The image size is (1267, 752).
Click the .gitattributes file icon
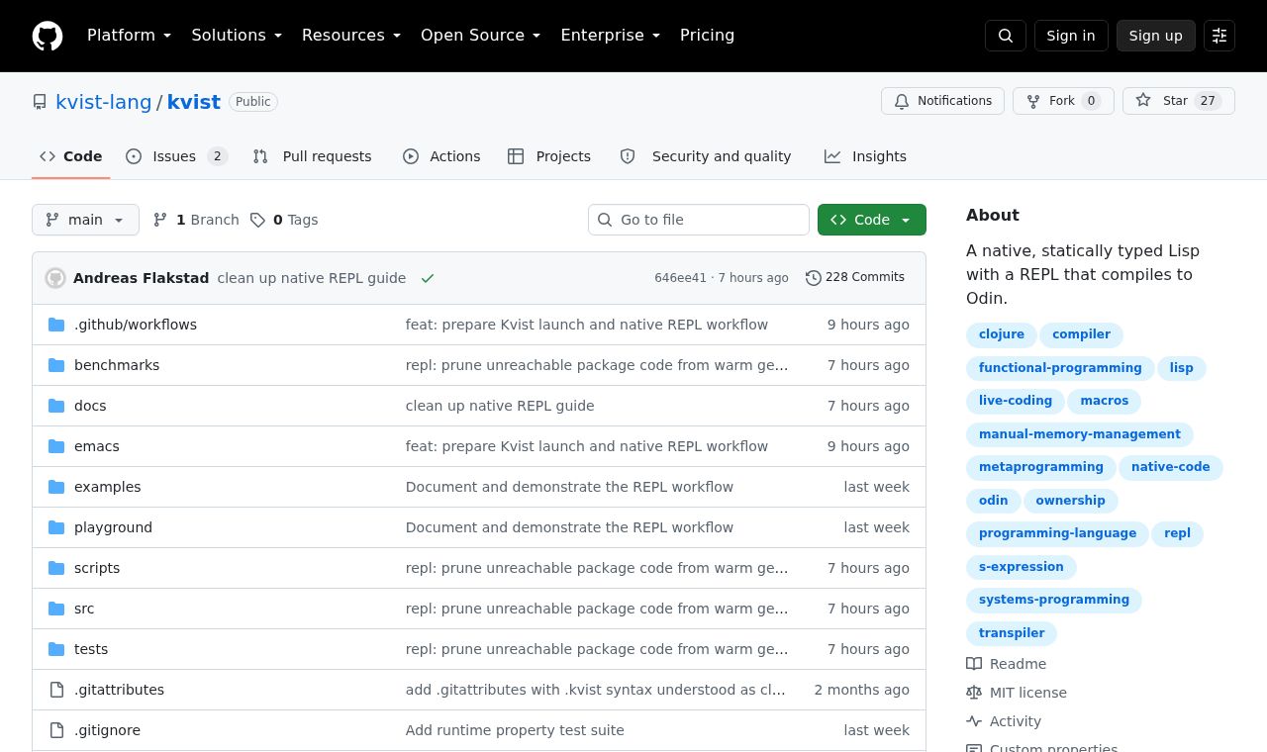(56, 690)
